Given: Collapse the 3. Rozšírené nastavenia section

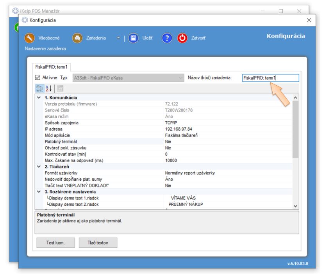Looking at the screenshot, I should click(x=38, y=192).
